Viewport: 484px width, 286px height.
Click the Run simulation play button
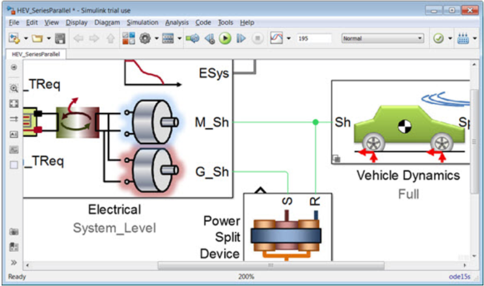[225, 39]
